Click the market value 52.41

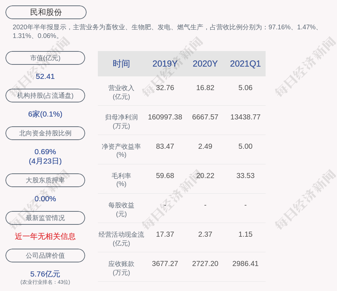[x=45, y=76]
